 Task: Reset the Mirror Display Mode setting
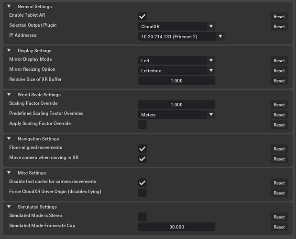tap(279, 60)
